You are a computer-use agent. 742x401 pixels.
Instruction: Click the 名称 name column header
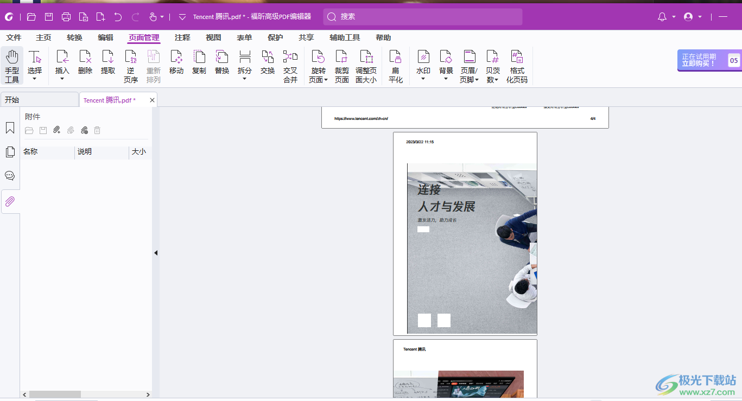(x=48, y=152)
